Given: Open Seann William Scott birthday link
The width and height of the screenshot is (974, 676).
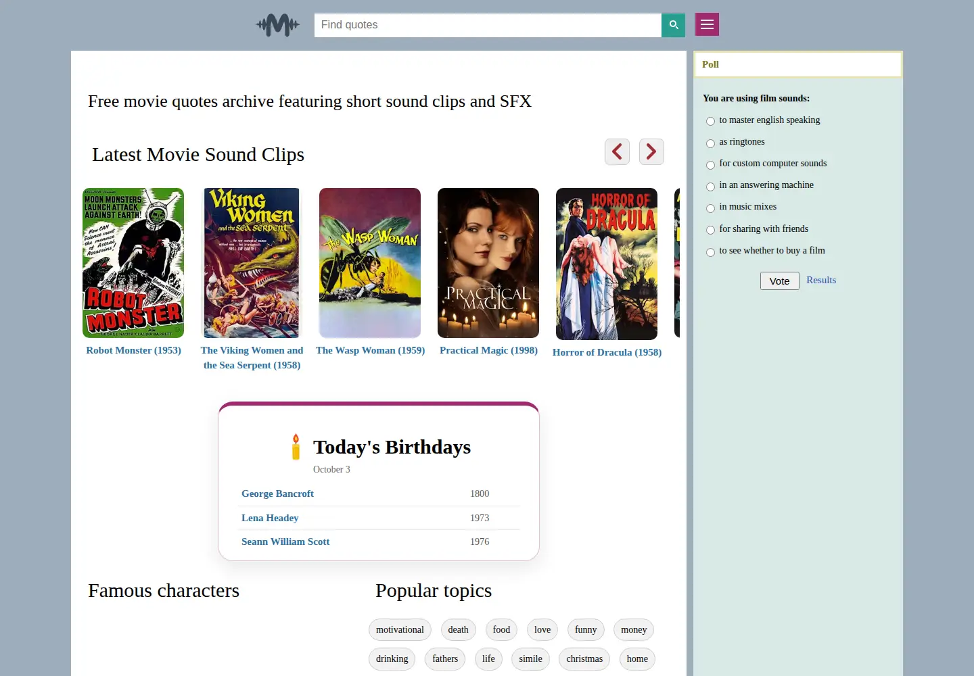Looking at the screenshot, I should pos(285,541).
